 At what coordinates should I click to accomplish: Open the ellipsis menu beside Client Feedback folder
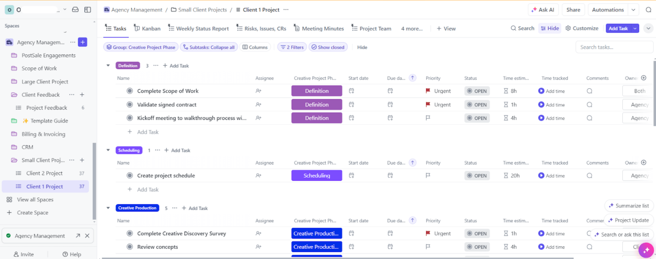coord(72,94)
